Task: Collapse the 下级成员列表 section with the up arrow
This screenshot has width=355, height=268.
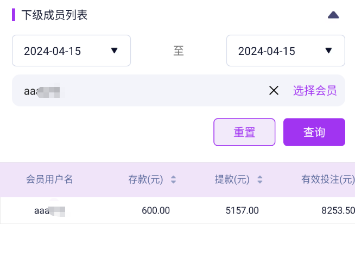Action: (x=333, y=15)
